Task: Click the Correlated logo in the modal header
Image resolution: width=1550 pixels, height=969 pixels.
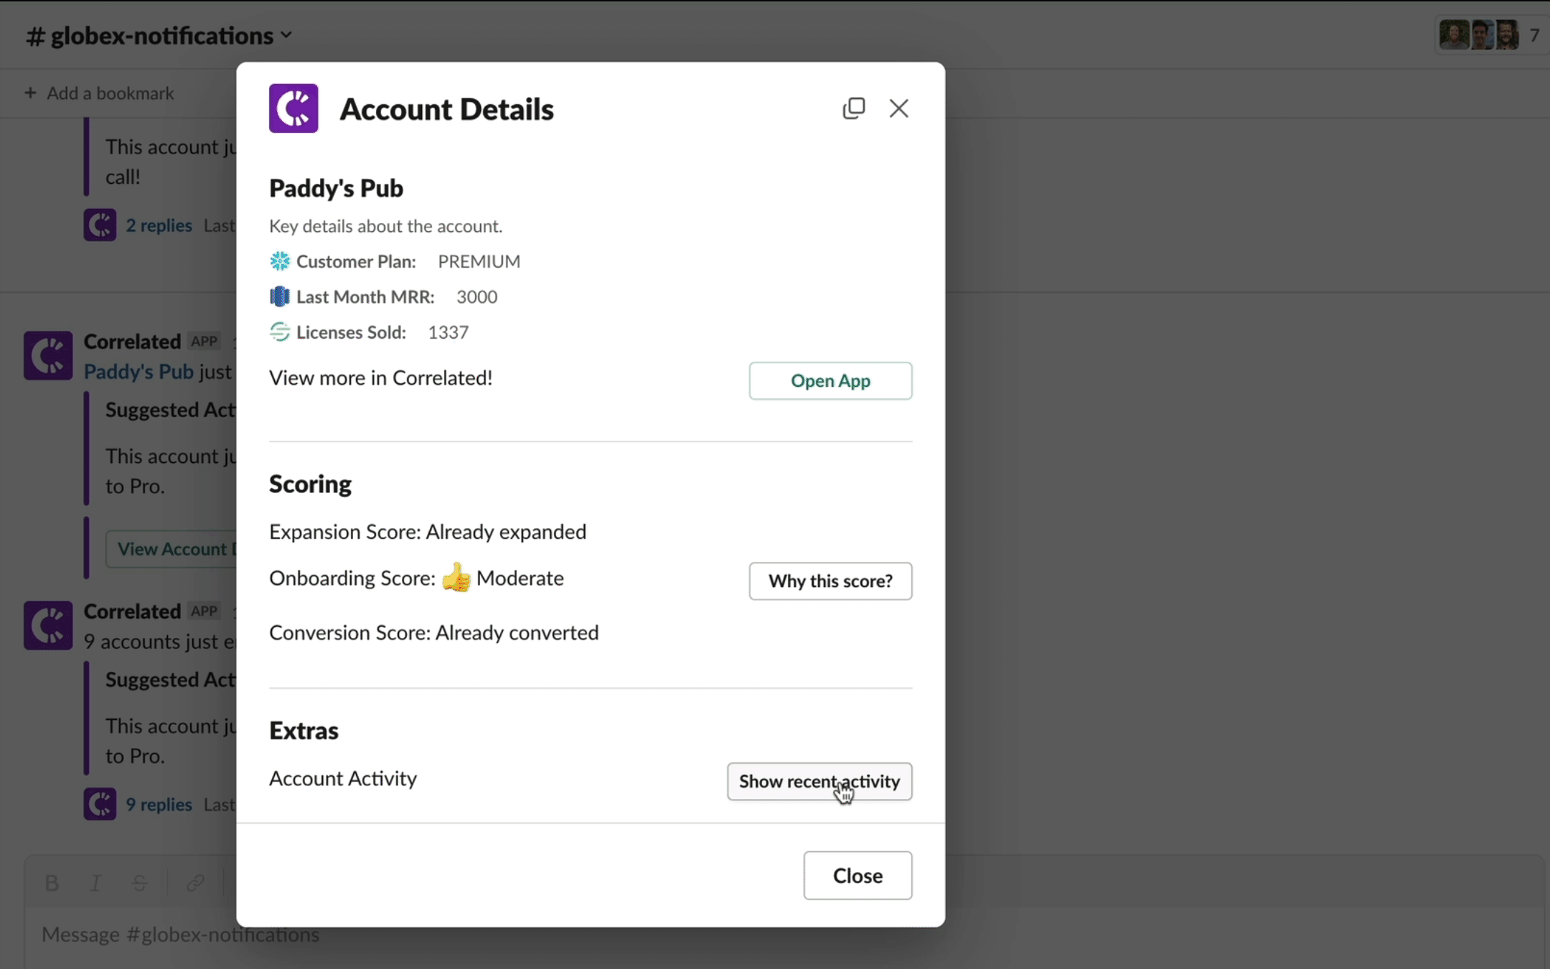Action: (293, 108)
